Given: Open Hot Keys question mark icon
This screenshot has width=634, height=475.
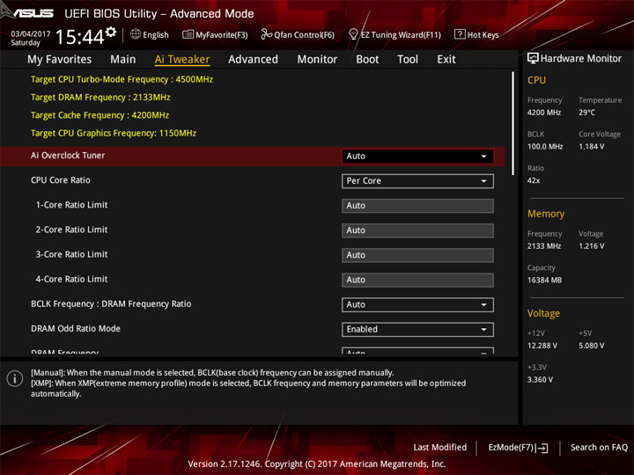Looking at the screenshot, I should point(460,34).
